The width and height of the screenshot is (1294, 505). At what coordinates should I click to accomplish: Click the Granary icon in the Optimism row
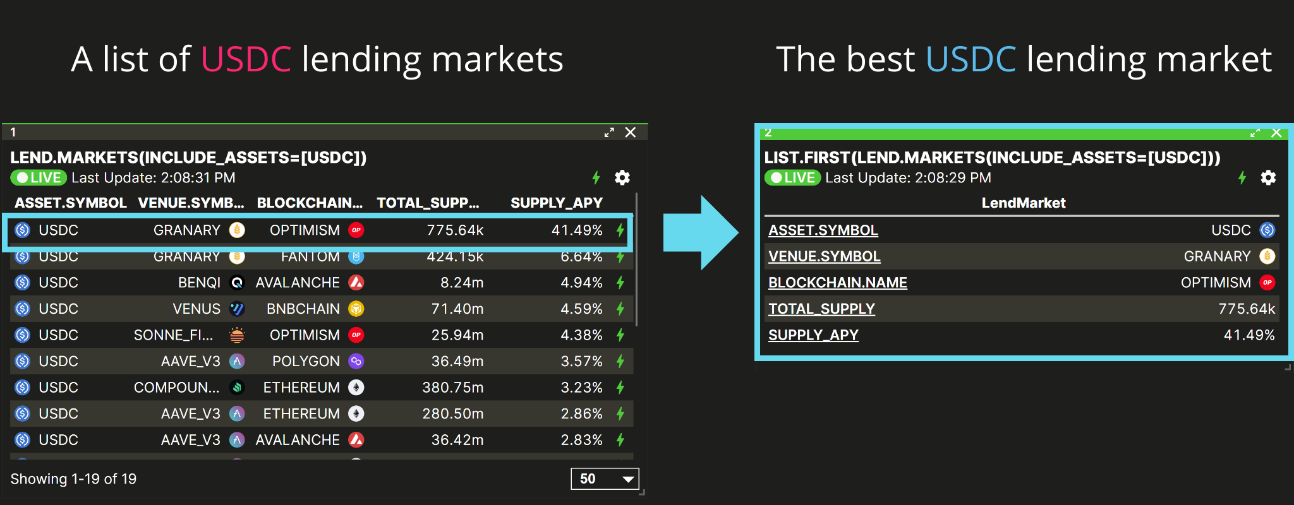(x=237, y=230)
